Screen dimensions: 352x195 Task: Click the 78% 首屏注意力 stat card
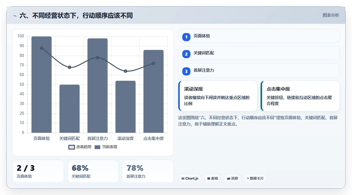(x=148, y=171)
